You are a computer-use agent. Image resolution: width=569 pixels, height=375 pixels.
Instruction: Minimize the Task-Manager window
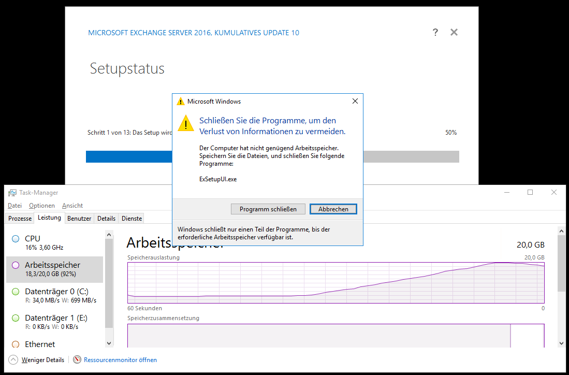tap(506, 192)
